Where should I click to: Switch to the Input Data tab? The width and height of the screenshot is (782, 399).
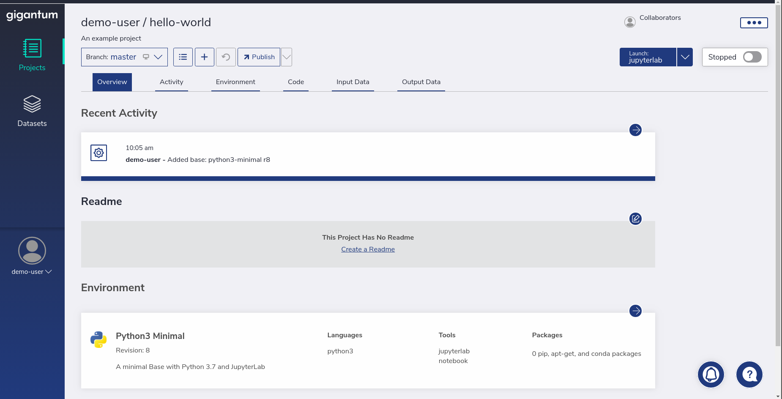point(353,82)
